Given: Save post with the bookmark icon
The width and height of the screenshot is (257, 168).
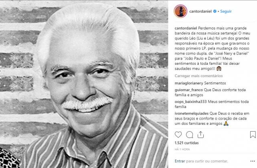Looking at the screenshot, I should coord(253,135).
